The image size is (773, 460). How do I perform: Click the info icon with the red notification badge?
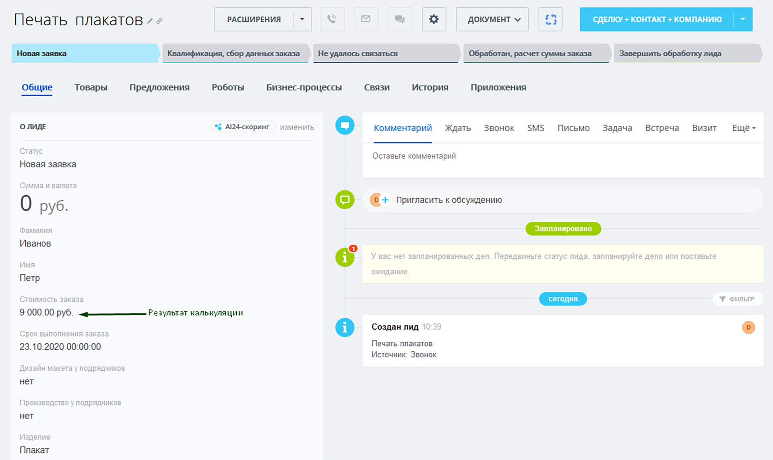(x=345, y=257)
